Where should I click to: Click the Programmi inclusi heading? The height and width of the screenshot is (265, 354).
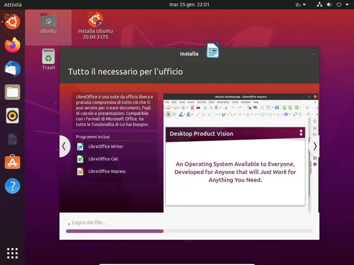93,137
